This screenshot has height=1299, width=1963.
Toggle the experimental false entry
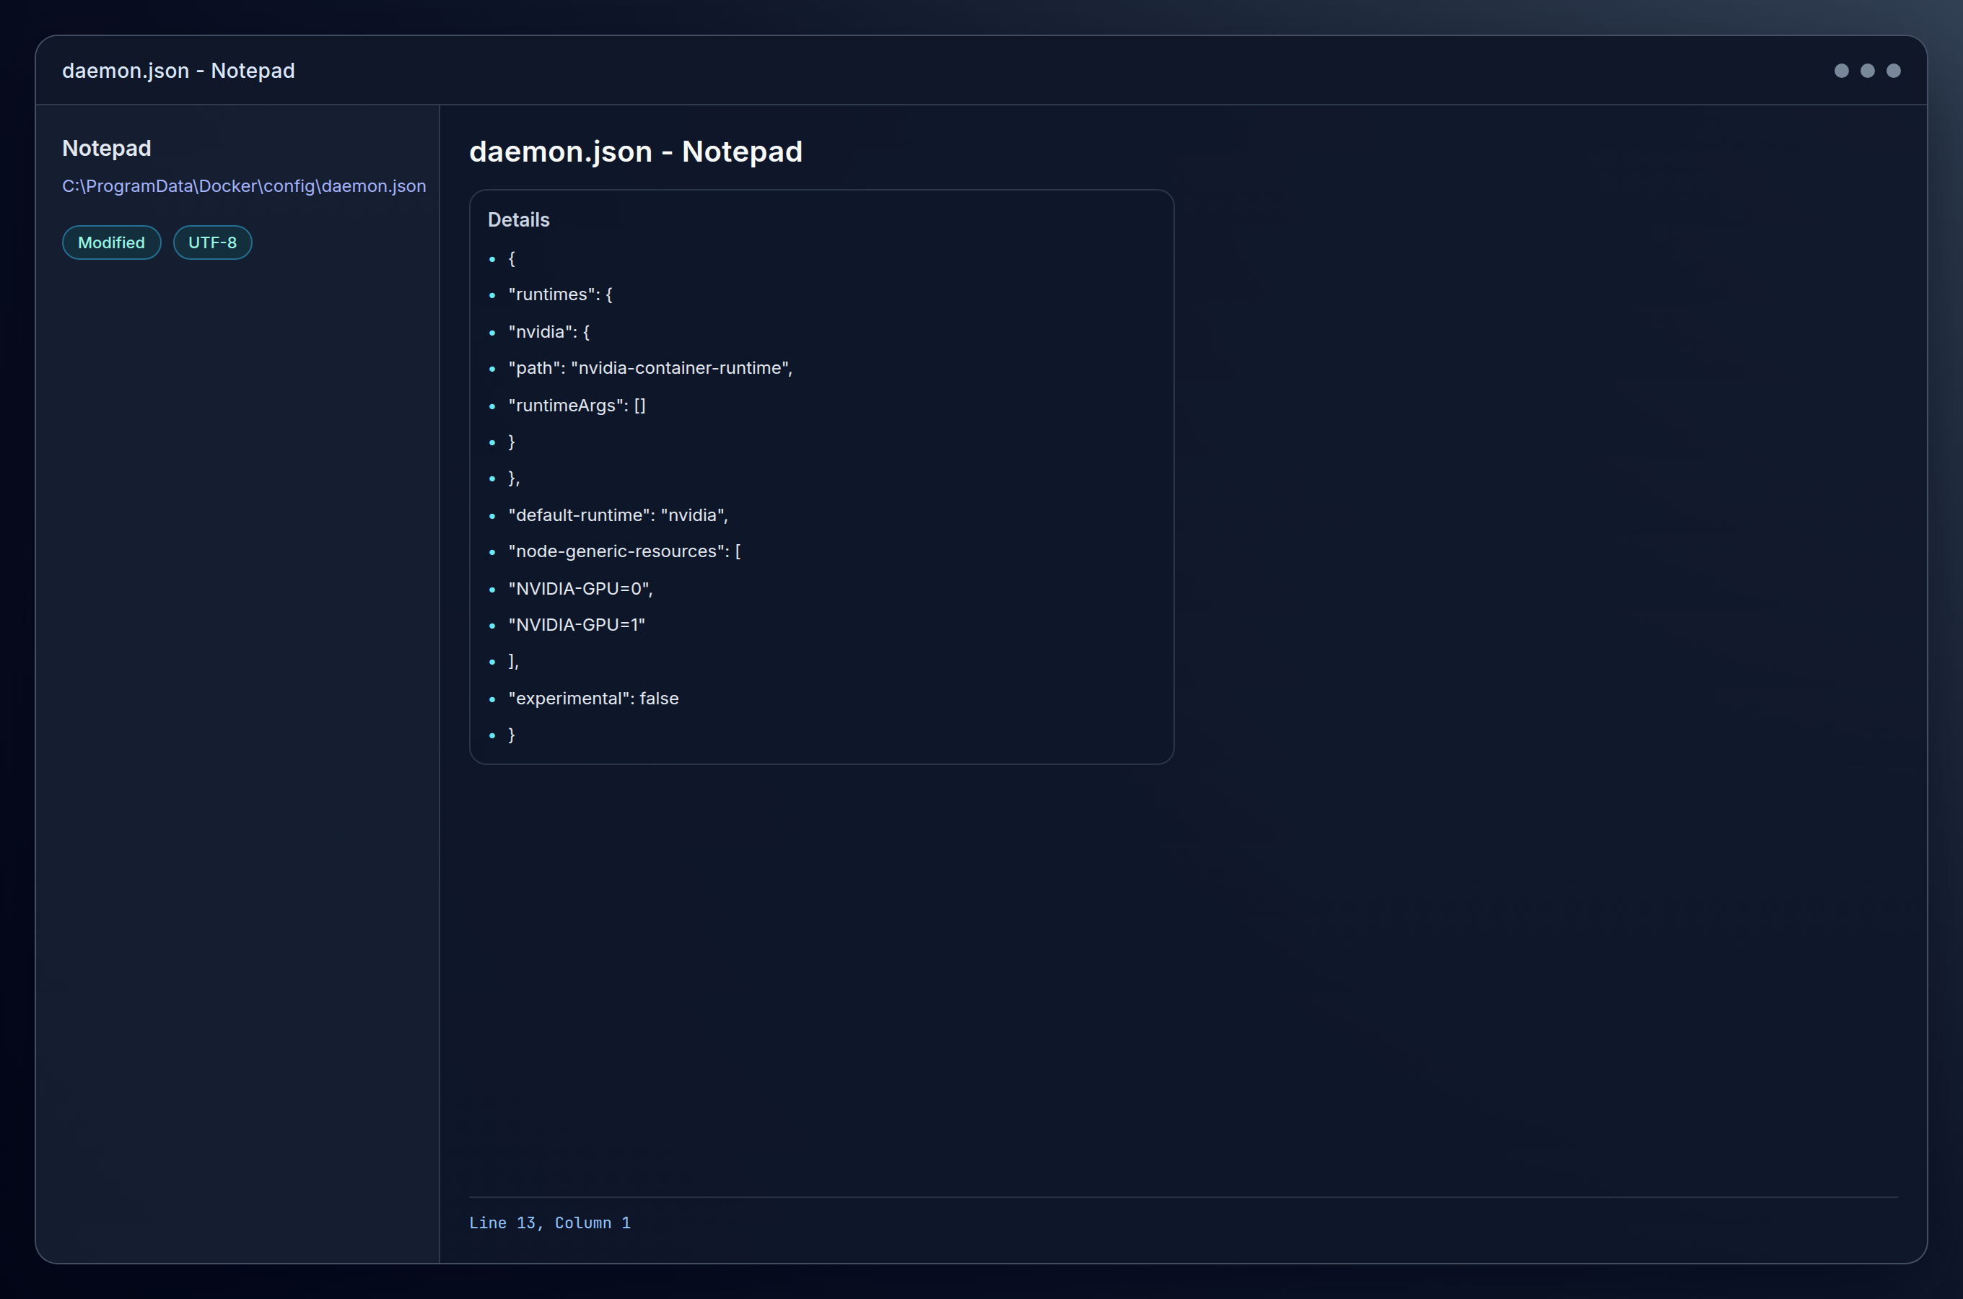click(x=593, y=698)
